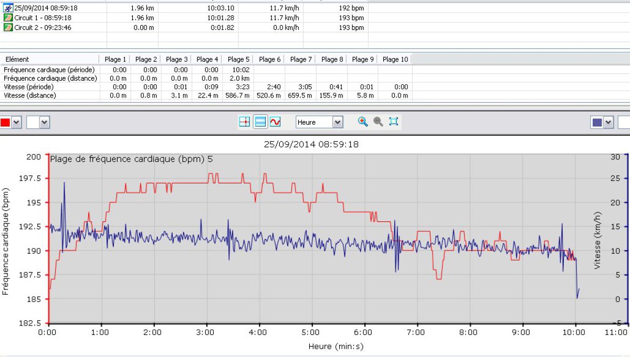The image size is (630, 357).
Task: Click the dark blue speed curve swatch
Action: (597, 123)
